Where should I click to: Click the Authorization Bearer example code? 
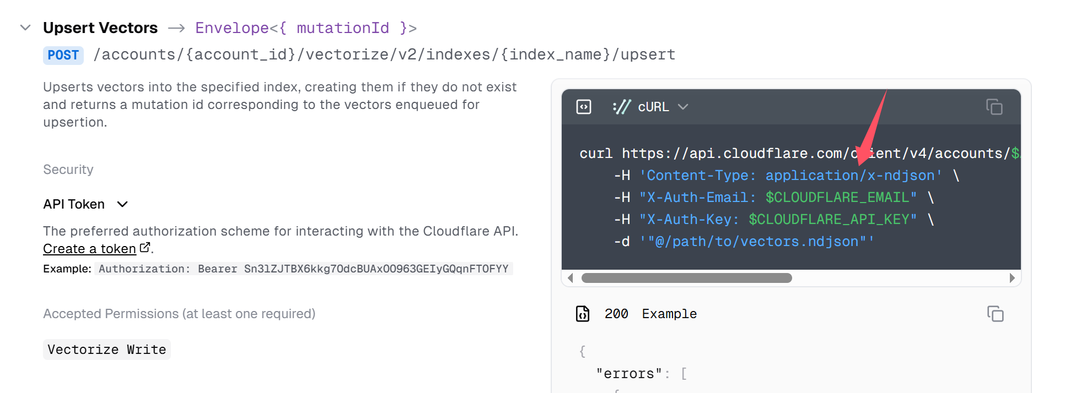(x=303, y=269)
